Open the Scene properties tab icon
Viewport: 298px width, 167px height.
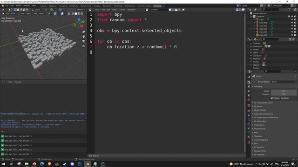click(x=249, y=96)
